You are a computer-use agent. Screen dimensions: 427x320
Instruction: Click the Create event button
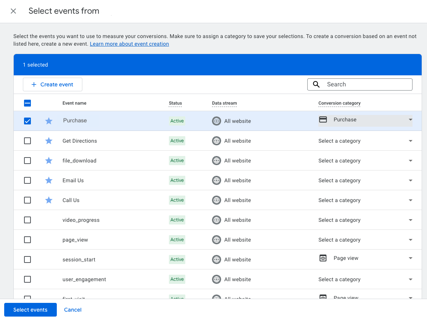click(x=53, y=84)
